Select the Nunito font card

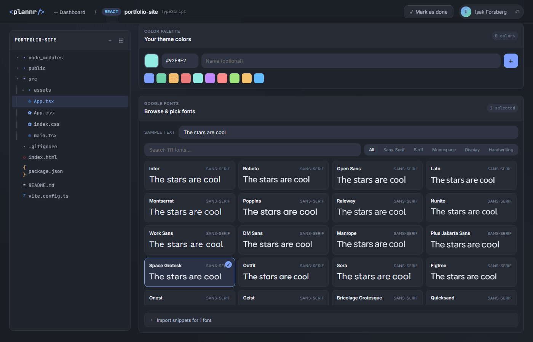[471, 207]
